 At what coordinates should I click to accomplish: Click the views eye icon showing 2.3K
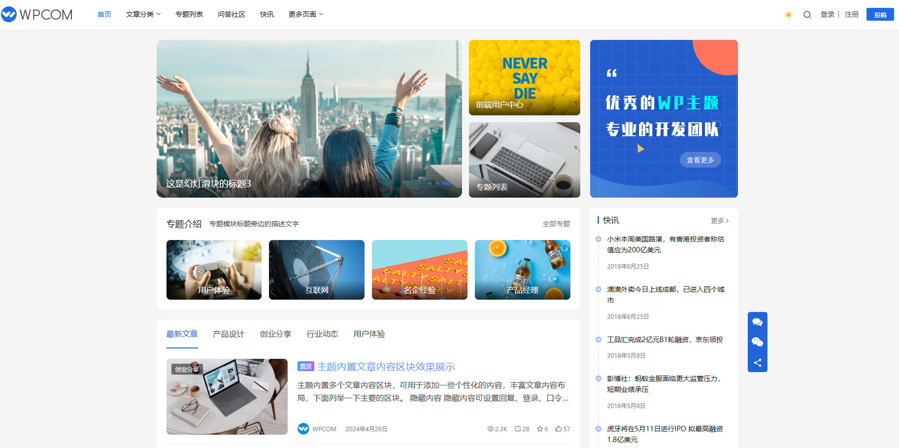(490, 429)
